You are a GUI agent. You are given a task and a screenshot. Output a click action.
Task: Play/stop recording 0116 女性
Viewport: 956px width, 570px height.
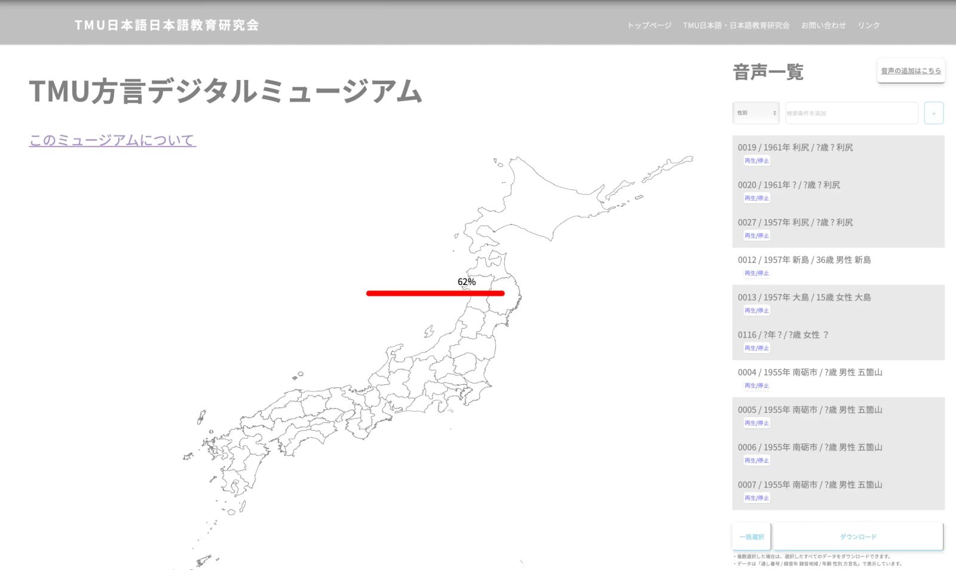pos(756,348)
